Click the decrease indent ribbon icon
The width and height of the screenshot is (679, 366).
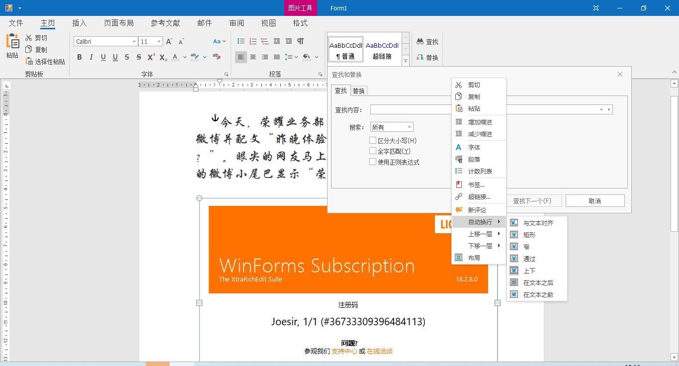point(276,41)
